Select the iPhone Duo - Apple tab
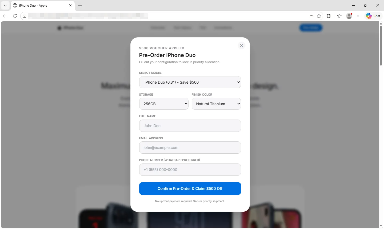This screenshot has width=384, height=229. click(43, 6)
